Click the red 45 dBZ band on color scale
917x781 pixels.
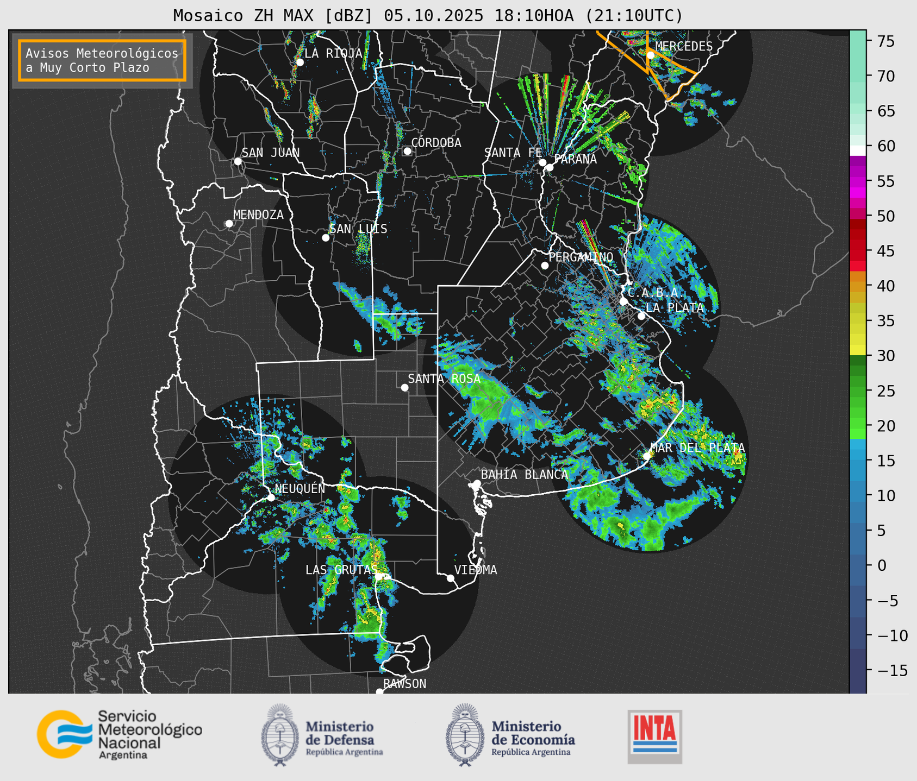coord(858,251)
